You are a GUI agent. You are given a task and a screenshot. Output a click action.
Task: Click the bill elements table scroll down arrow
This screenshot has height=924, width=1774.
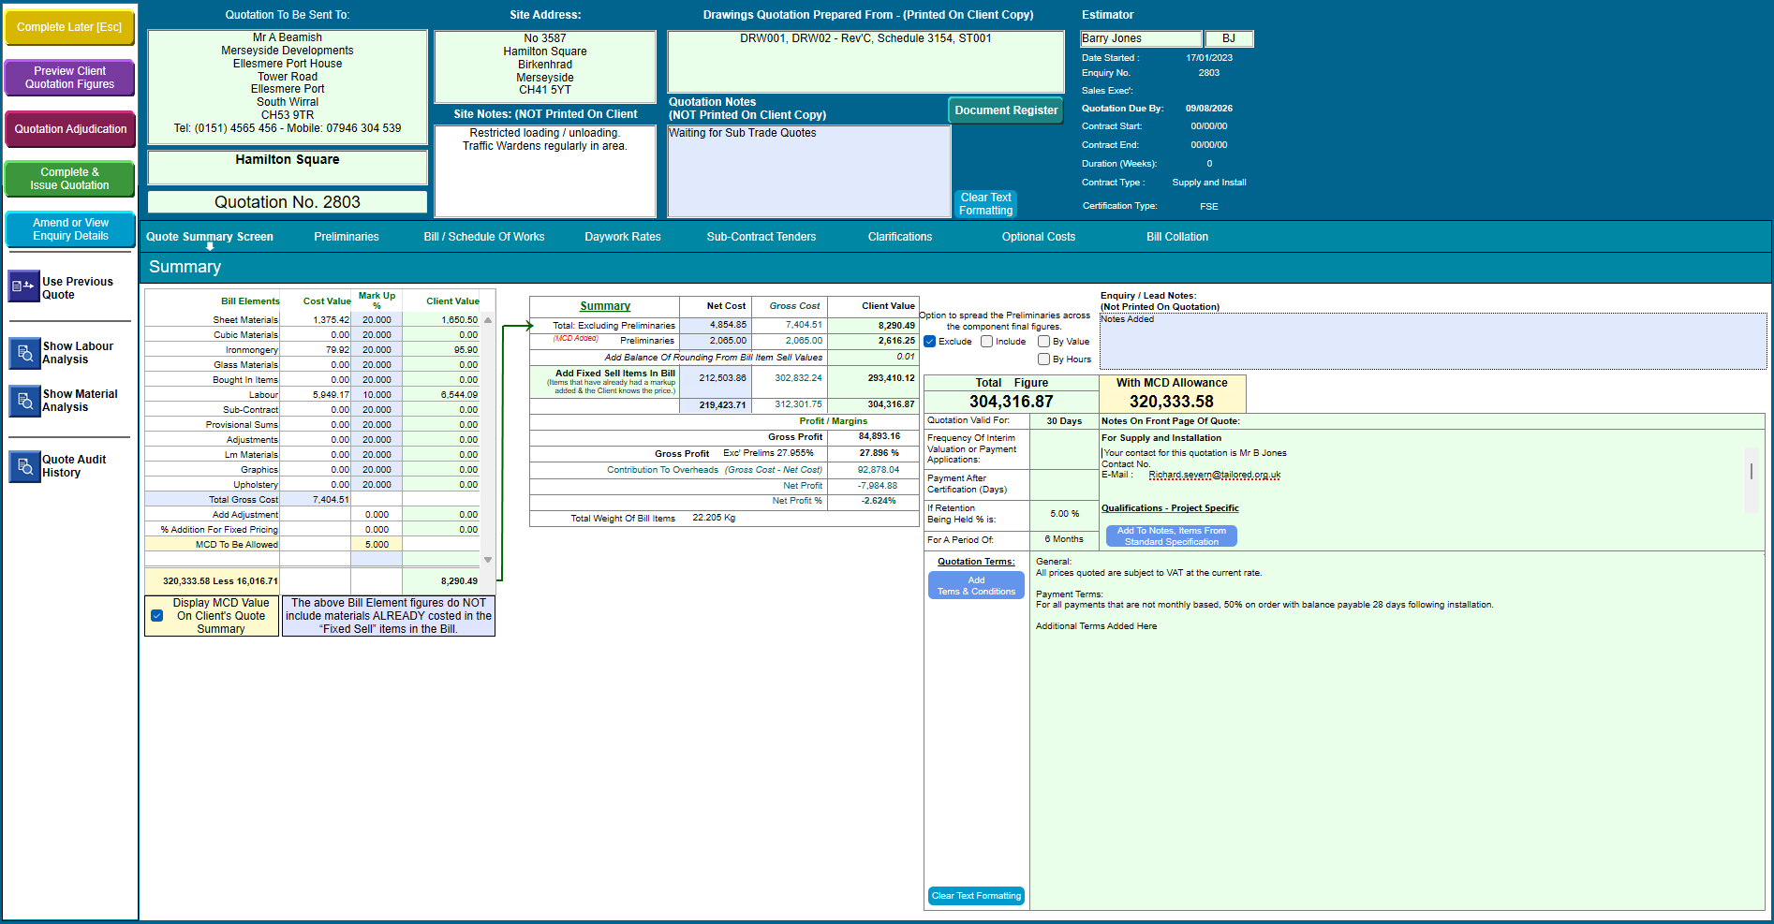pyautogui.click(x=488, y=560)
